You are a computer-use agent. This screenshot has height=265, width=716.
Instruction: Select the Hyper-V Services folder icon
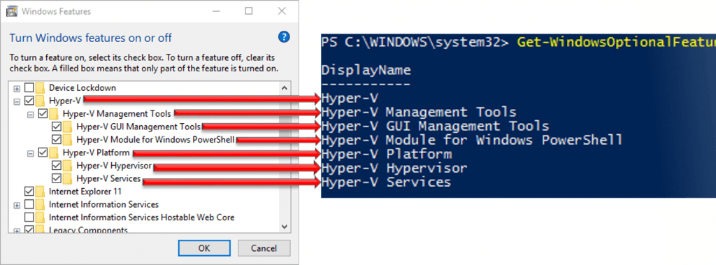(x=68, y=178)
